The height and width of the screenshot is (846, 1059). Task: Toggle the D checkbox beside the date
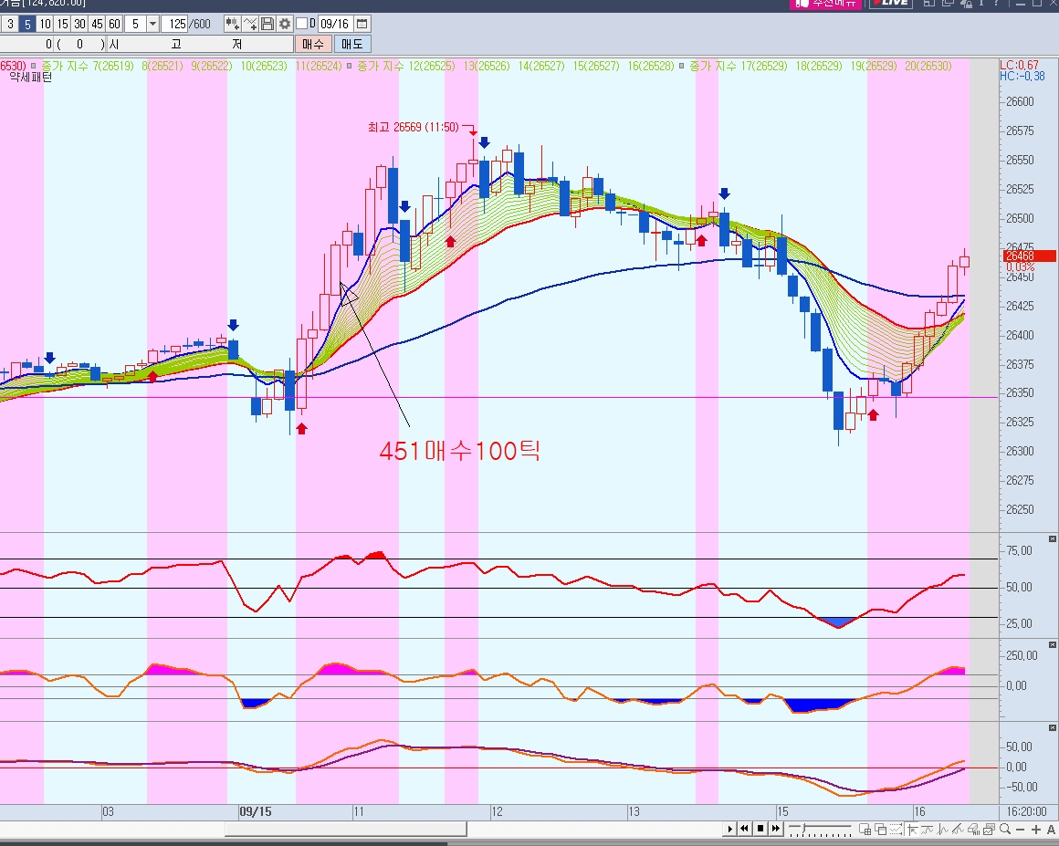point(302,24)
